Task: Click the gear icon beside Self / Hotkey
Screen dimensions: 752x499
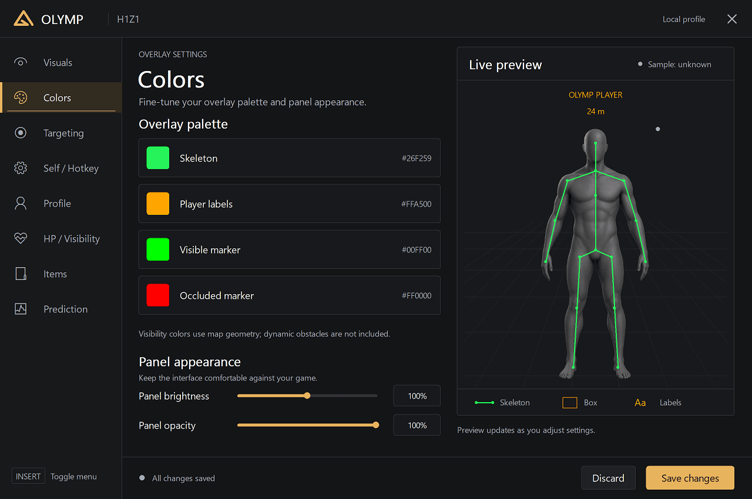Action: 21,168
